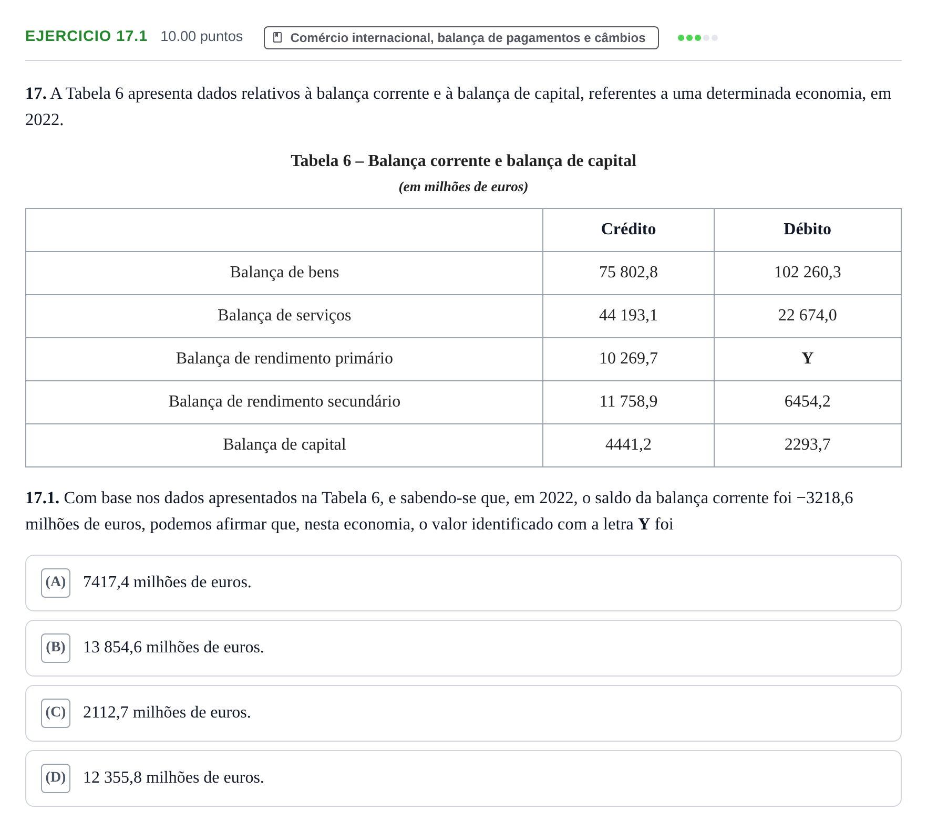
Task: Click the table cell '10 269,7'
Action: tap(628, 358)
